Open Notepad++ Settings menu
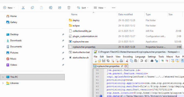 click(x=152, y=57)
